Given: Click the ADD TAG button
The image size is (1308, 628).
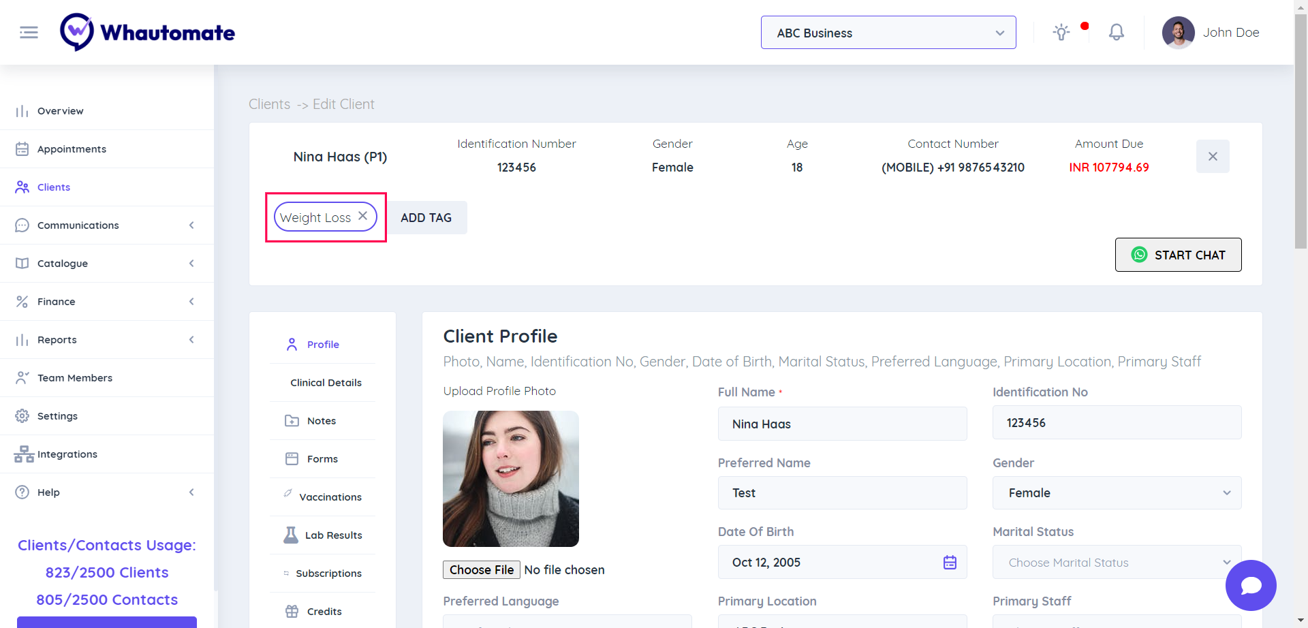Looking at the screenshot, I should [x=426, y=218].
